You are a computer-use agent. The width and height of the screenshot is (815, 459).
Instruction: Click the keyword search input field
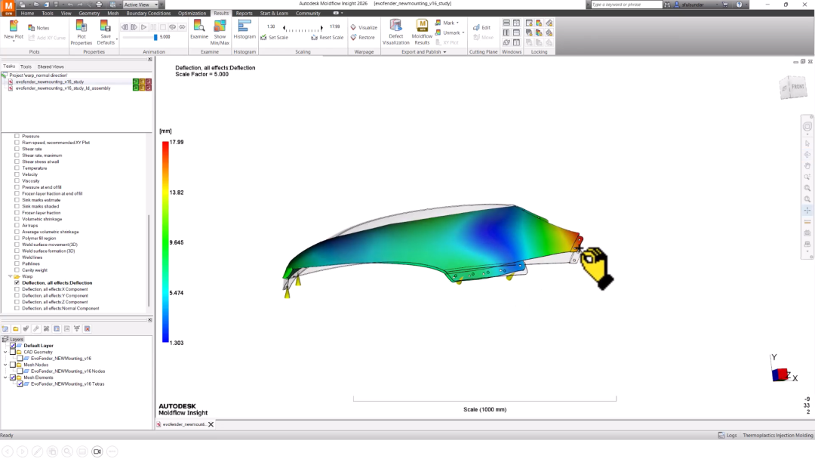tap(627, 5)
